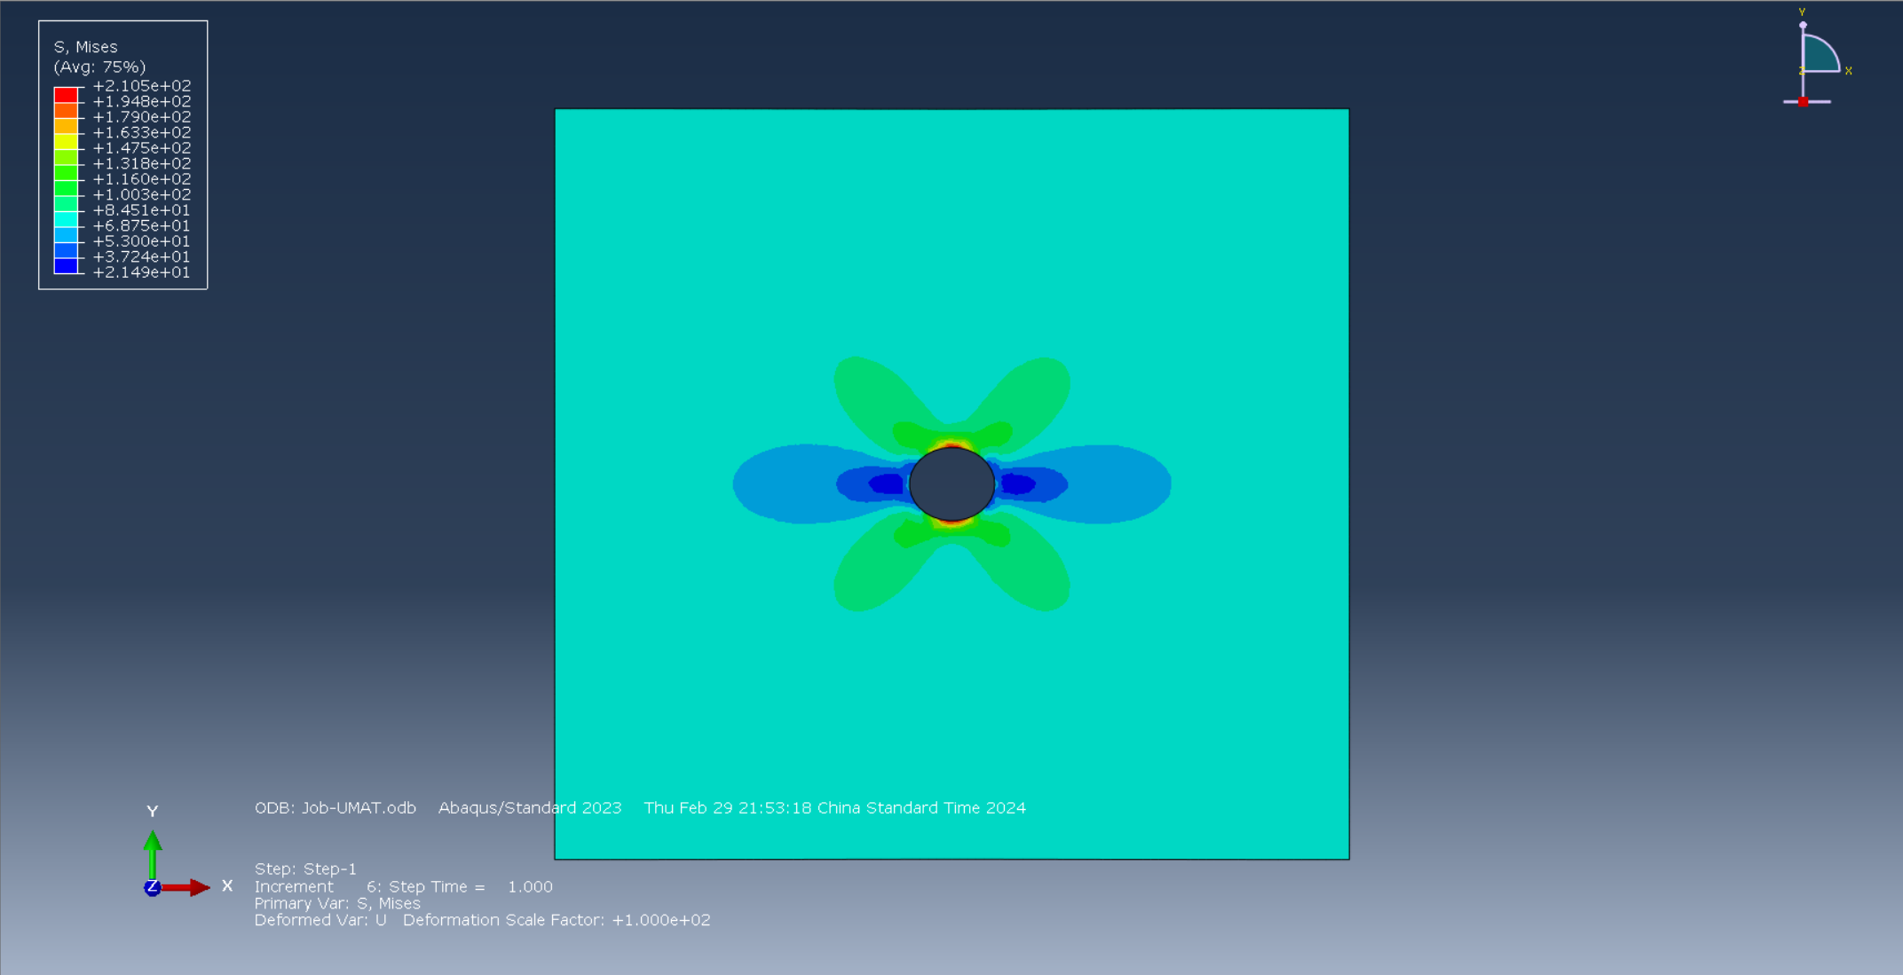The image size is (1903, 975).
Task: Click the 'Deformation Scale Factor: +1.000e+02' text
Action: 557,920
